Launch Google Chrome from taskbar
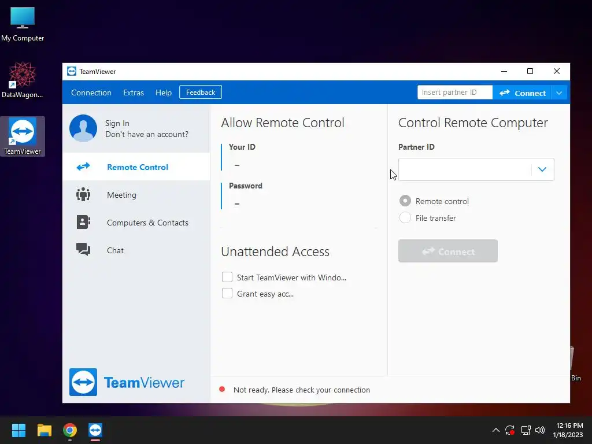 pos(70,430)
